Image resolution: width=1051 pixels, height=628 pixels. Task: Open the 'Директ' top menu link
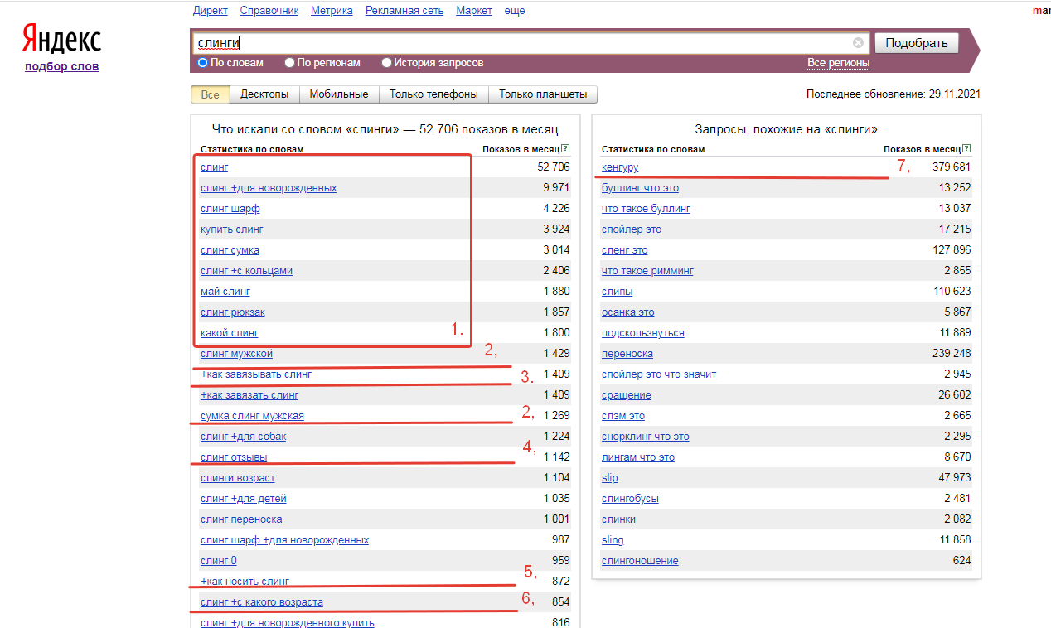(x=211, y=11)
